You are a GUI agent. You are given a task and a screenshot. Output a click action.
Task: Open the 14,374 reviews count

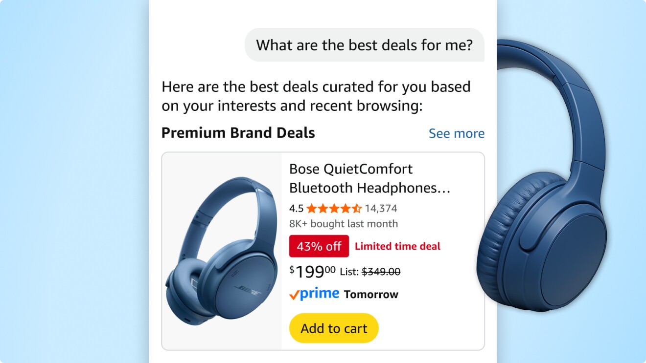(x=380, y=208)
